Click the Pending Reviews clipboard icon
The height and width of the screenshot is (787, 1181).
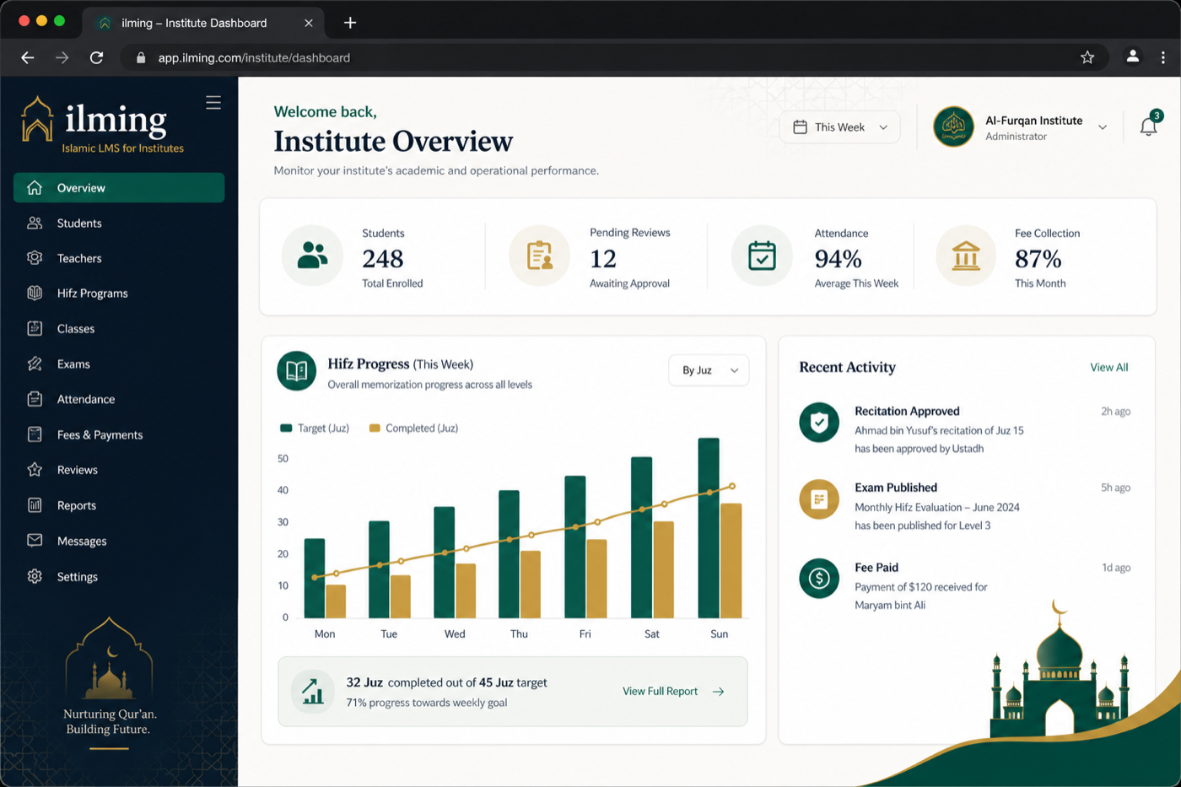[x=539, y=256]
